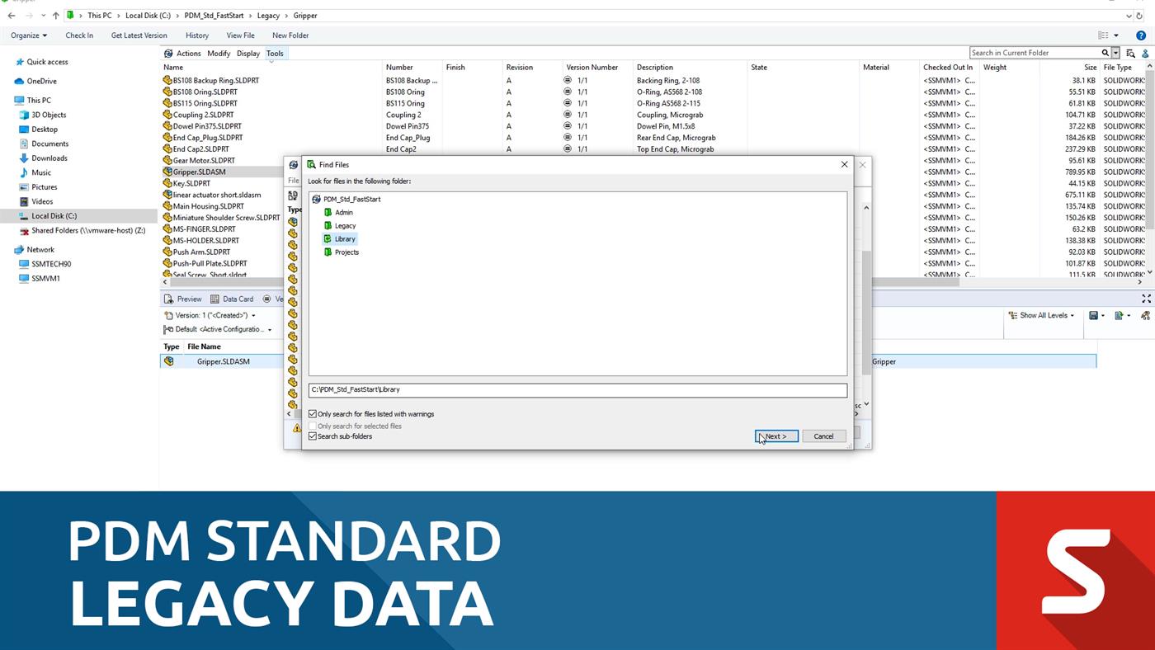Select the Admin folder in the tree

point(343,213)
